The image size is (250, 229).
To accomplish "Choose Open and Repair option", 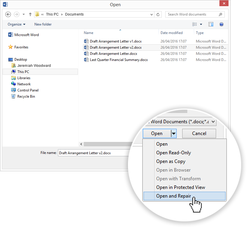I will pos(184,196).
